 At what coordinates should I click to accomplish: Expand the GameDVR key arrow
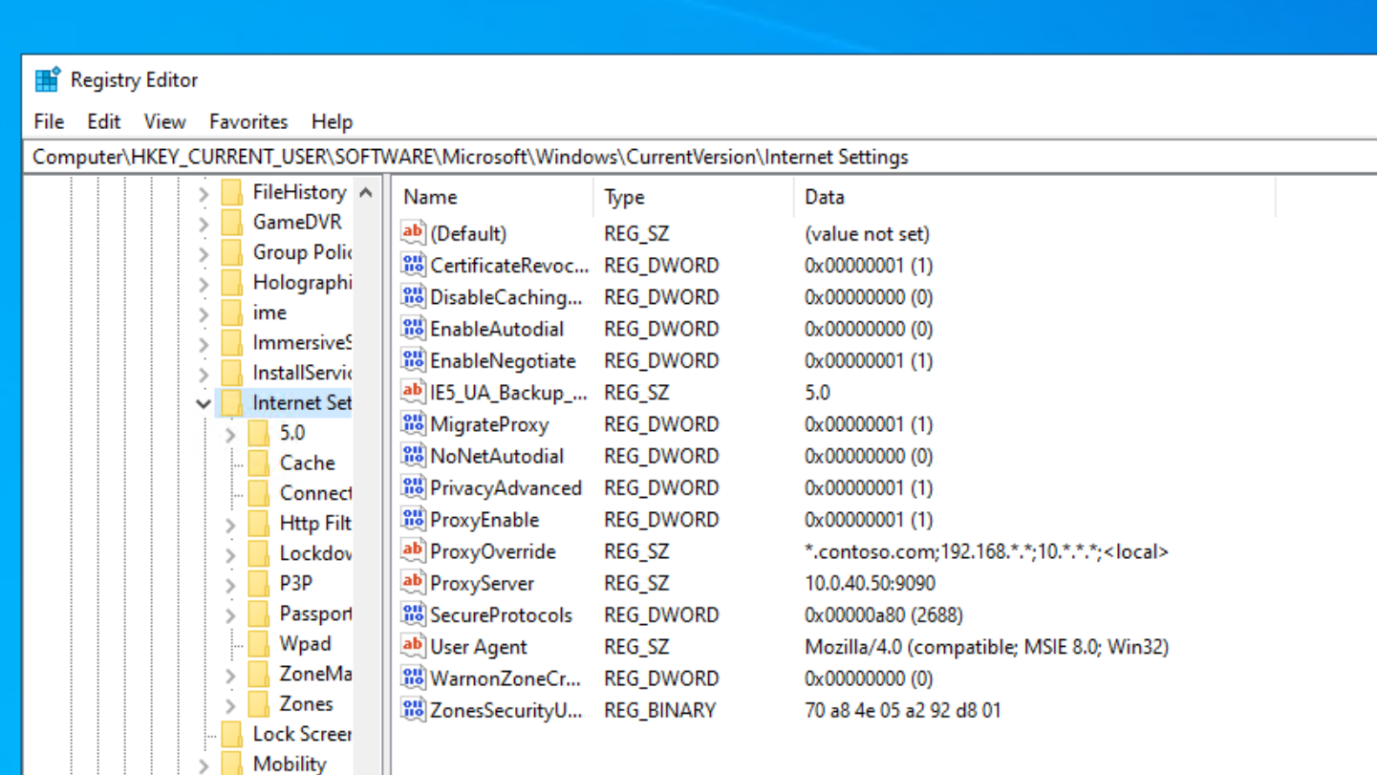[204, 223]
